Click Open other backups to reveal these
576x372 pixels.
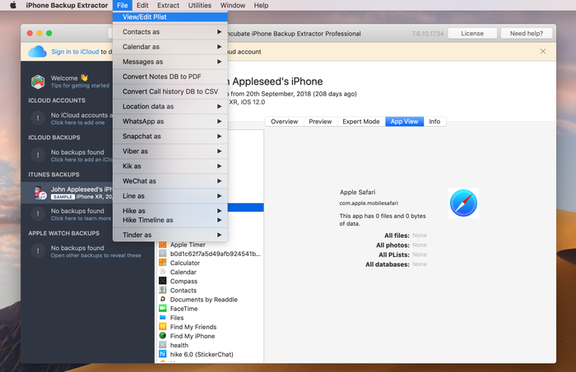pos(96,255)
